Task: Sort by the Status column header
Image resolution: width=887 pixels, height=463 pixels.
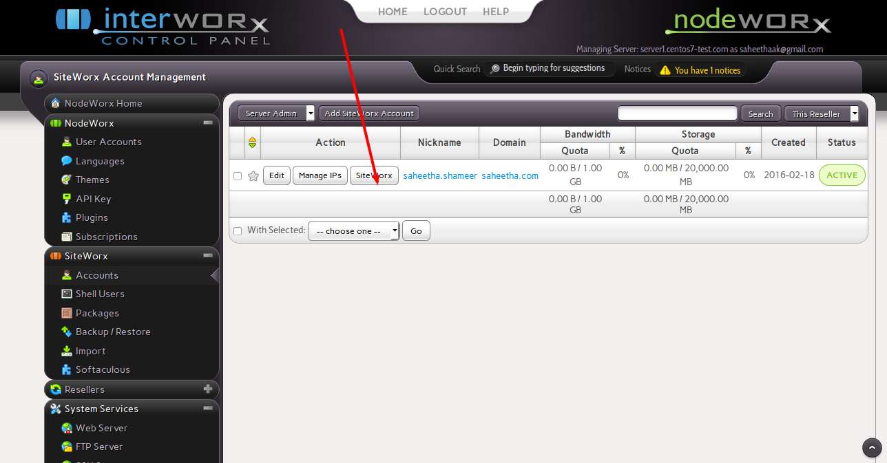Action: [x=842, y=142]
